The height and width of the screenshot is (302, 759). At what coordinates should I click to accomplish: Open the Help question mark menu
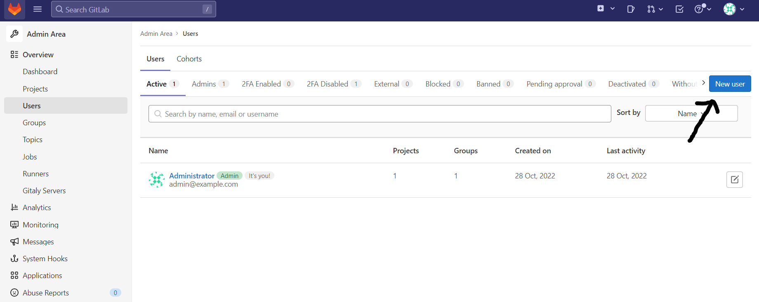tap(703, 9)
